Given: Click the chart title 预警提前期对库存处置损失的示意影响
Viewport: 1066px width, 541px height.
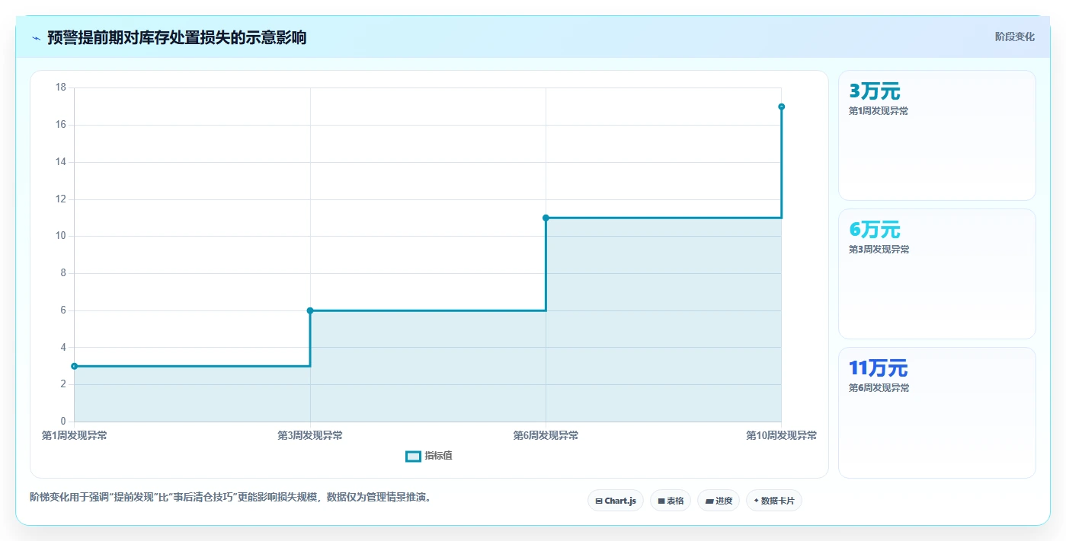Looking at the screenshot, I should point(177,38).
